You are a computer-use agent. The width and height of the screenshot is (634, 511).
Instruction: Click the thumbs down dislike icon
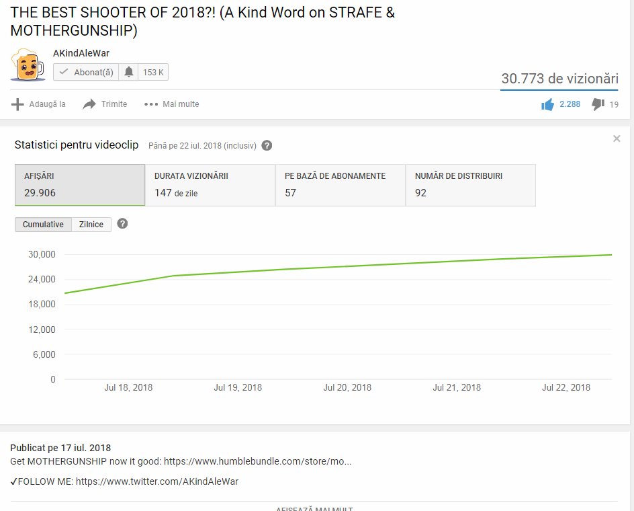[x=598, y=104]
